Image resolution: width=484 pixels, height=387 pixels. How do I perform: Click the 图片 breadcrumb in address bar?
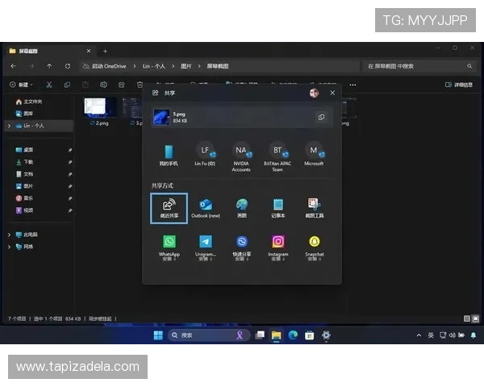(186, 66)
